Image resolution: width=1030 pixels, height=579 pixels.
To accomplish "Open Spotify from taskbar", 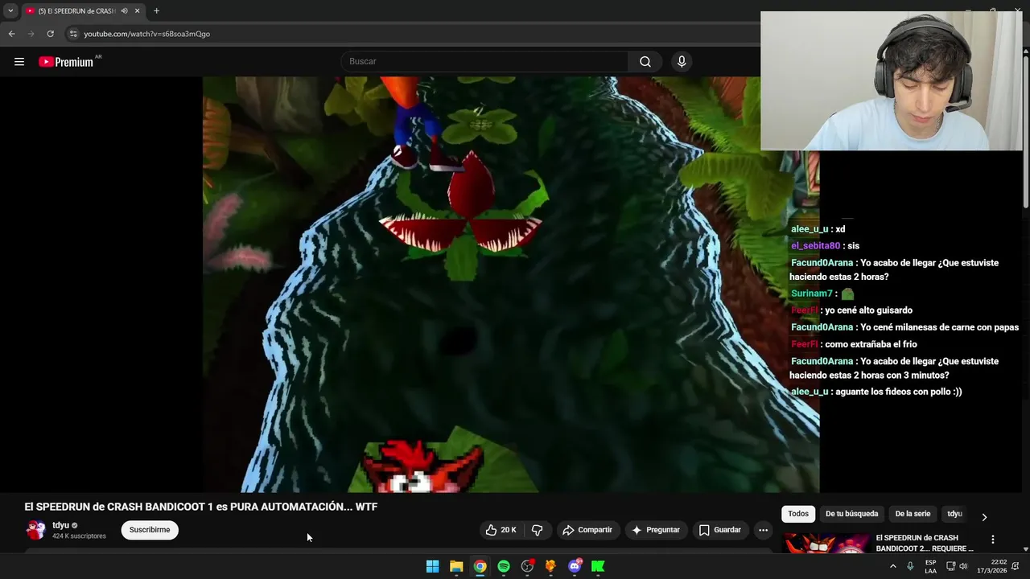I will point(504,566).
